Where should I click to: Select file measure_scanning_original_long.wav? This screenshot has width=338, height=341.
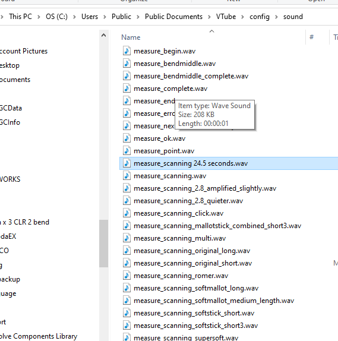pos(192,251)
